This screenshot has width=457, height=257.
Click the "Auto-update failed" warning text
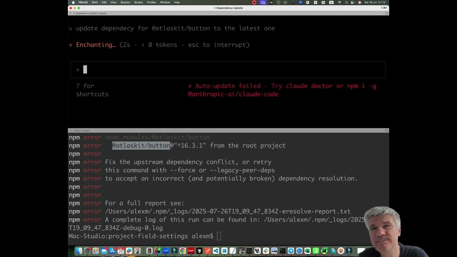click(x=228, y=86)
